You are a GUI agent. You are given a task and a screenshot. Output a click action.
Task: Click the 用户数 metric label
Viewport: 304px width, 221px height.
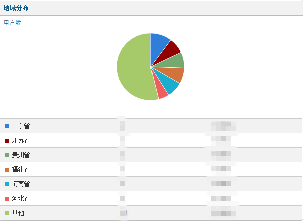click(x=12, y=23)
